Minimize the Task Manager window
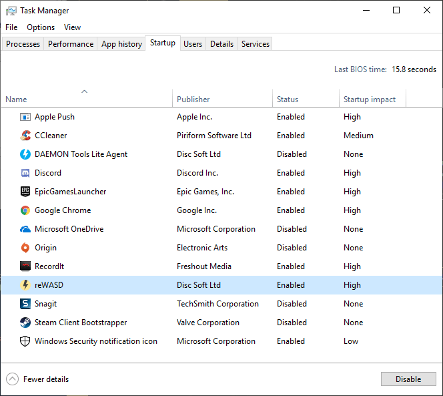The width and height of the screenshot is (443, 396). click(x=366, y=11)
